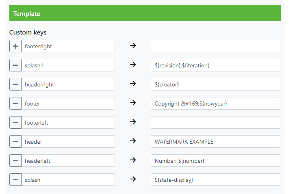
Task: Select the ${creator} value field
Action: 215,84
